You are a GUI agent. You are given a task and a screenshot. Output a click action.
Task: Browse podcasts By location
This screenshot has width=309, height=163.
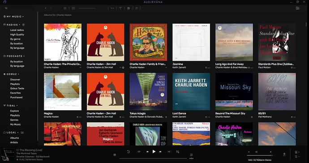[x=17, y=62]
